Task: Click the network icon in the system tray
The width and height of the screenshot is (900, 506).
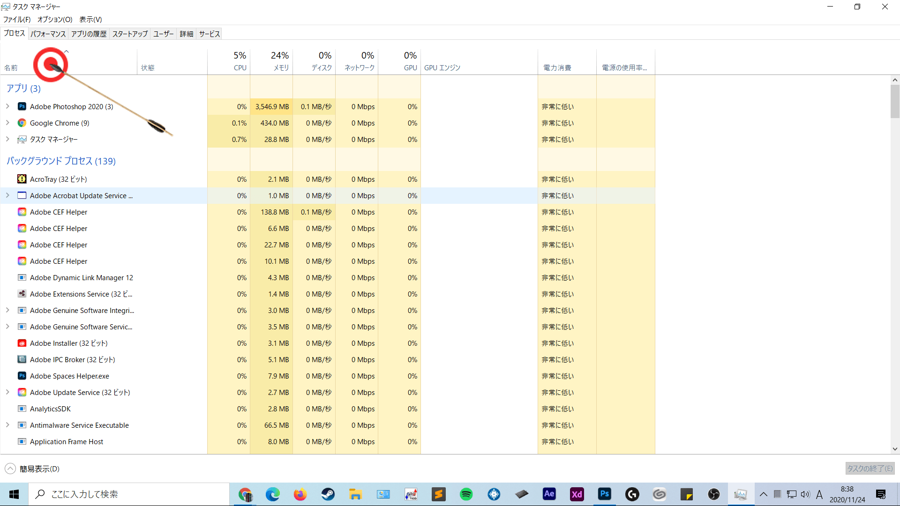Action: [x=792, y=494]
